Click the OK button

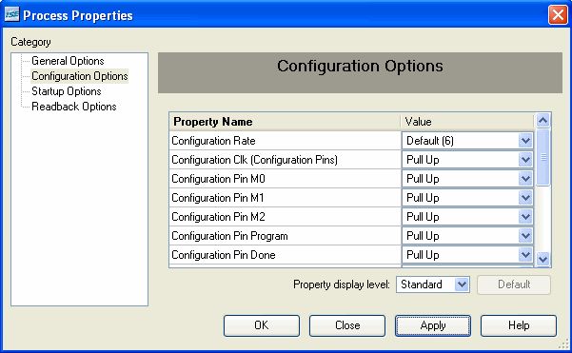tap(262, 325)
